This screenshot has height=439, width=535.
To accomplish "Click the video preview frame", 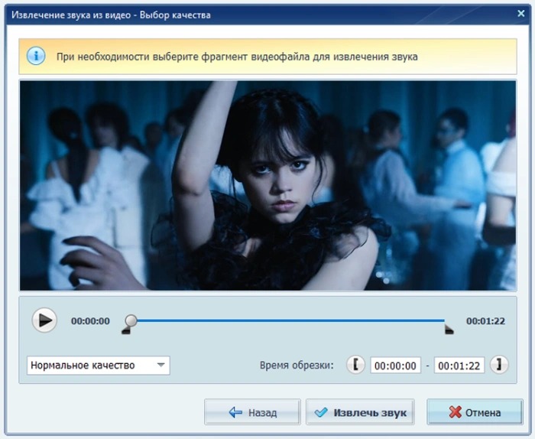I will [267, 185].
